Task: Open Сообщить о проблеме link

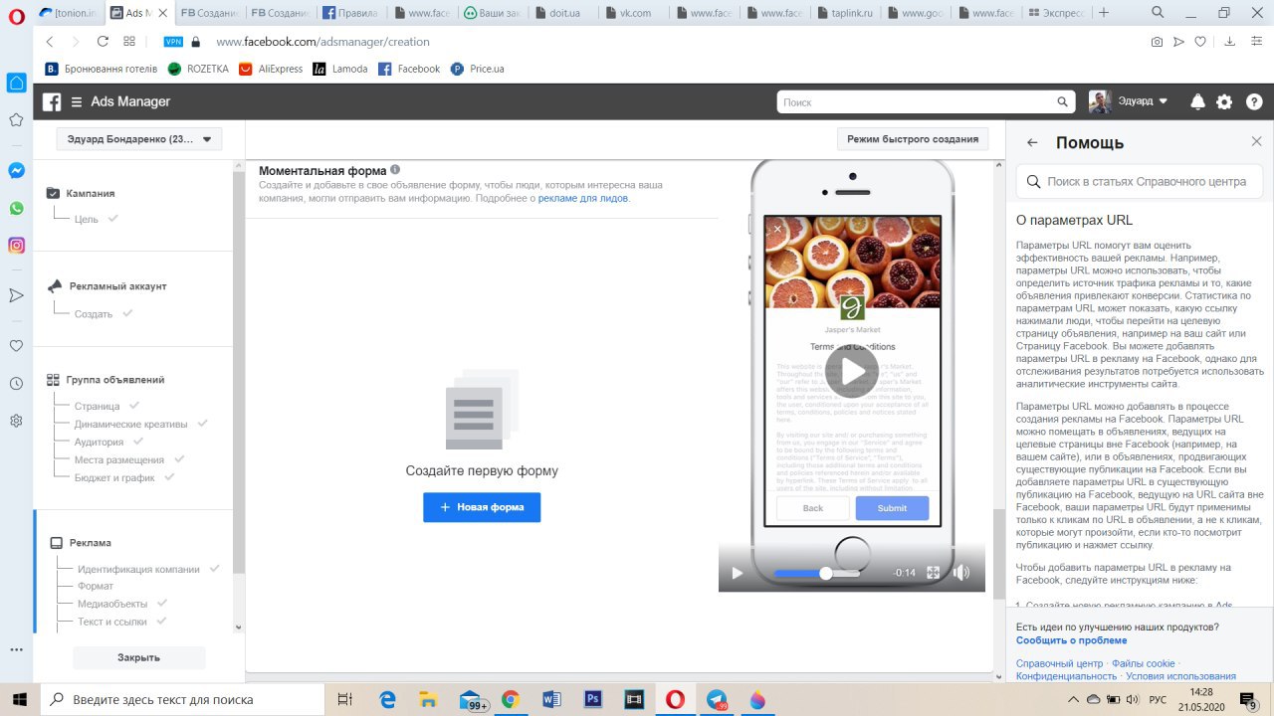Action: (1071, 640)
